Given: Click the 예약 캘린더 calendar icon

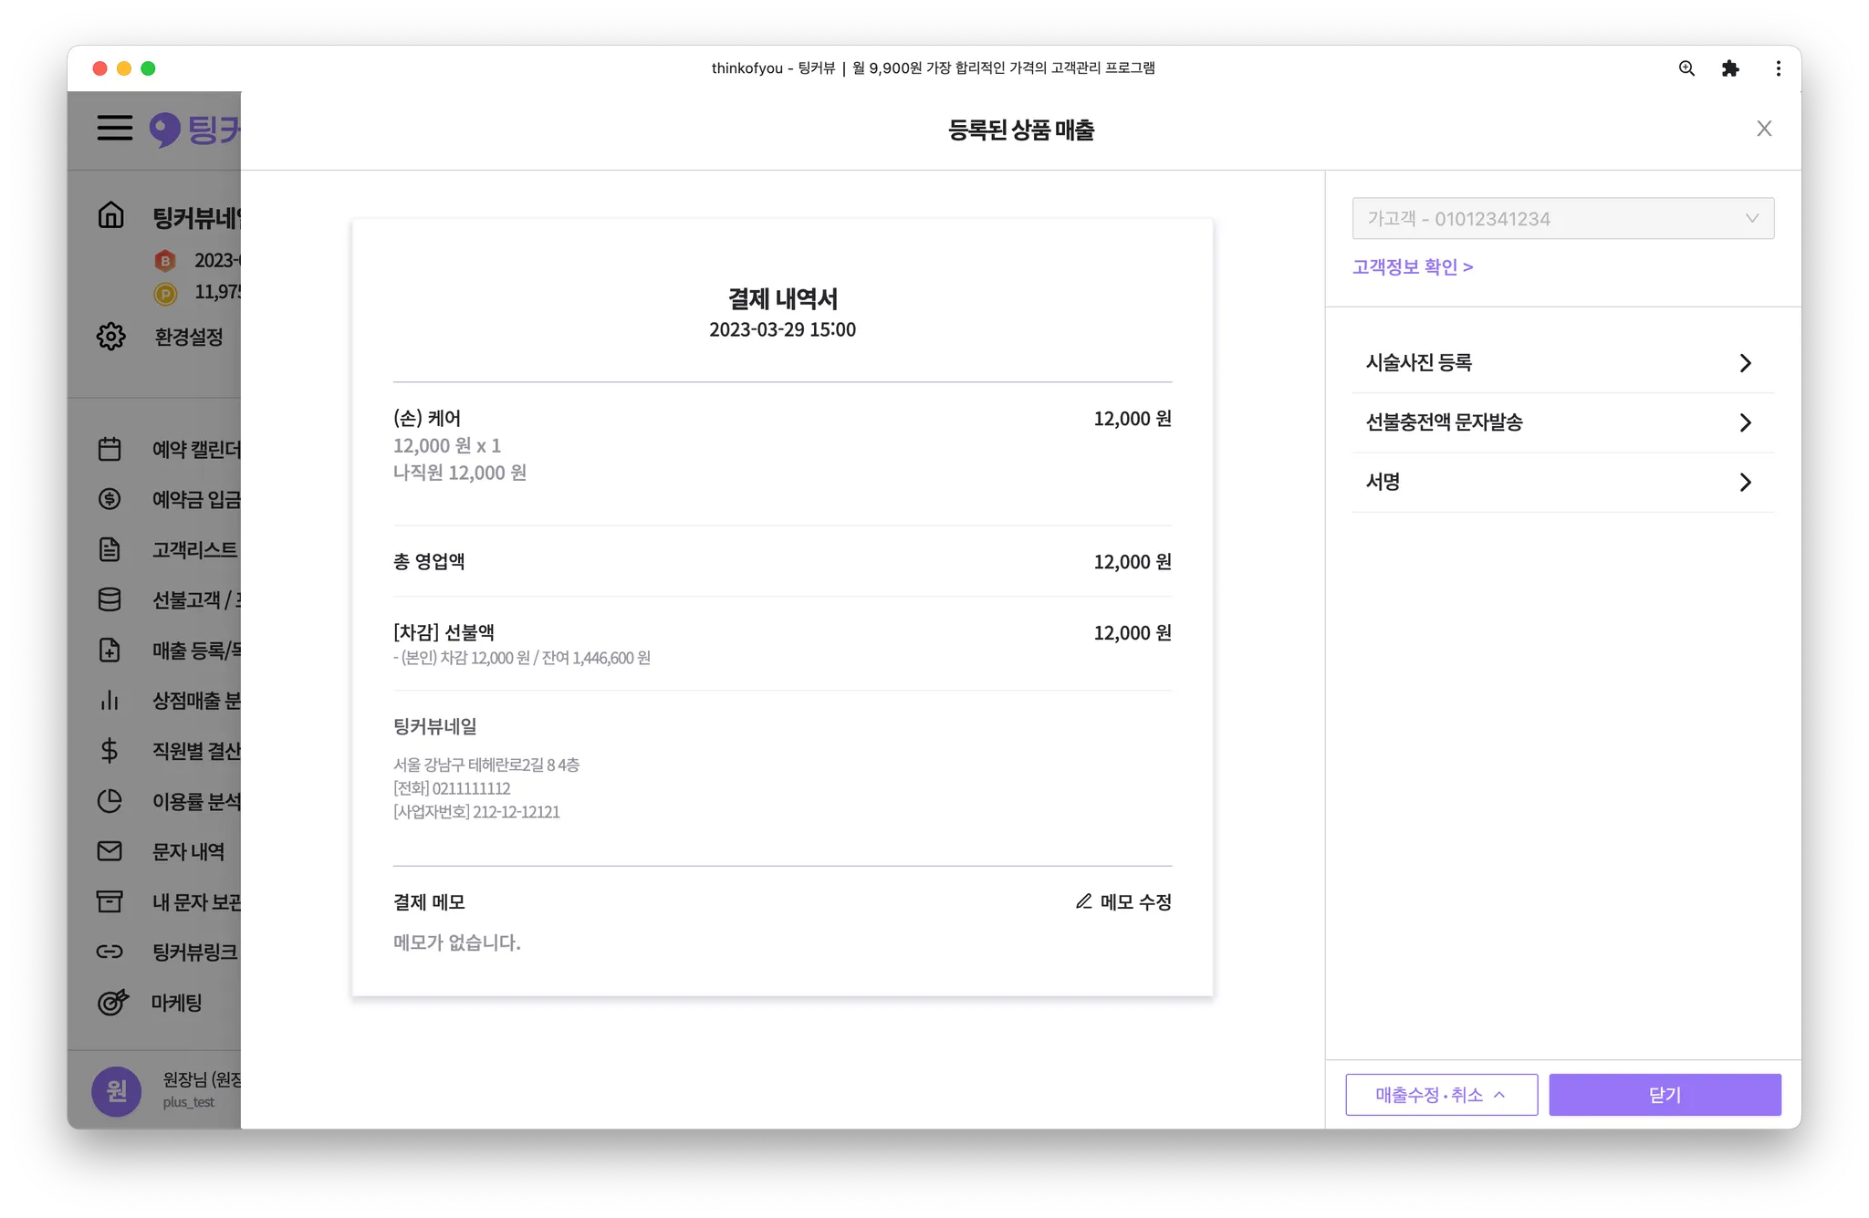Looking at the screenshot, I should (110, 449).
